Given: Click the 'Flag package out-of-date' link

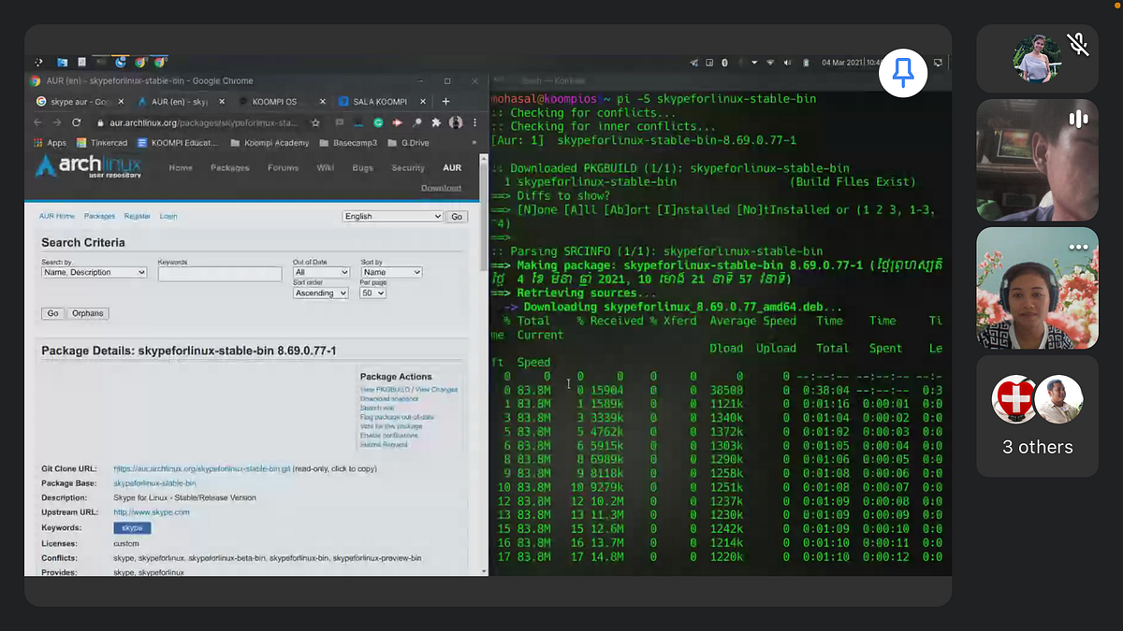Looking at the screenshot, I should [x=397, y=417].
